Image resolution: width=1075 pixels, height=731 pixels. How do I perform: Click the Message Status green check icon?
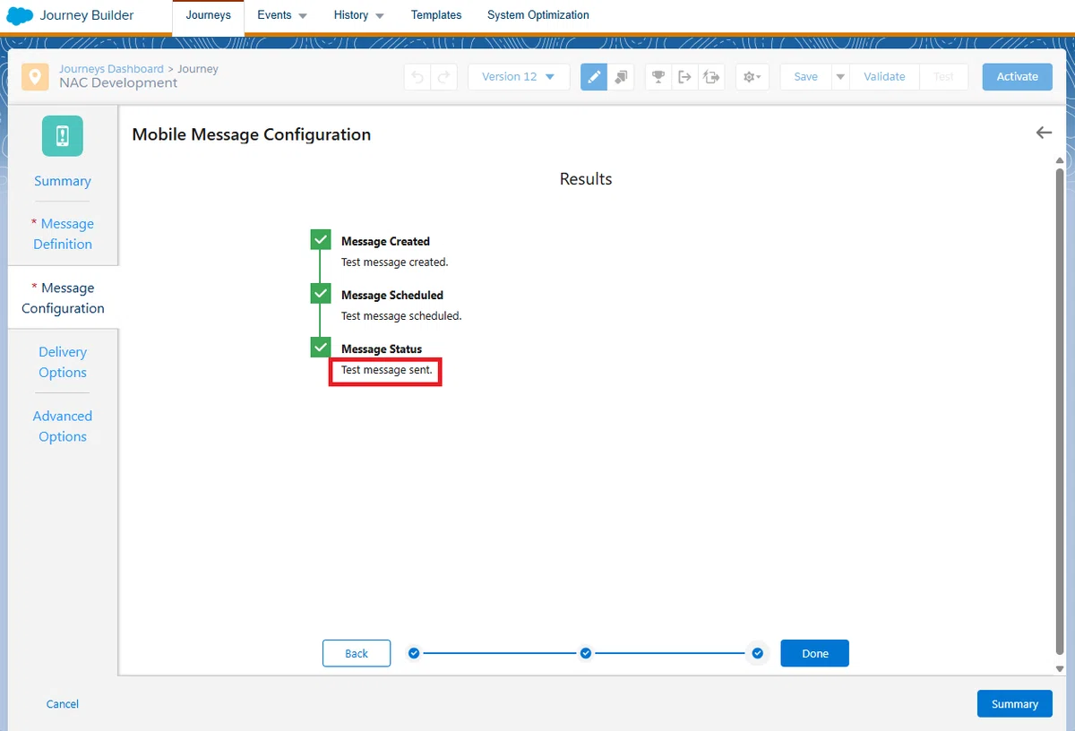point(321,347)
